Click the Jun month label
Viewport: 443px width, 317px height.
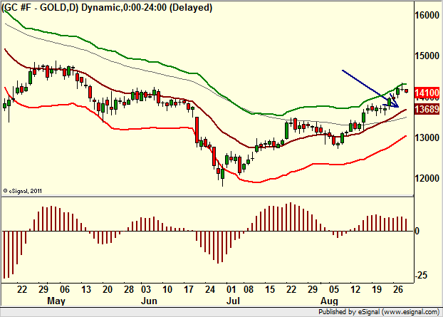click(x=149, y=301)
